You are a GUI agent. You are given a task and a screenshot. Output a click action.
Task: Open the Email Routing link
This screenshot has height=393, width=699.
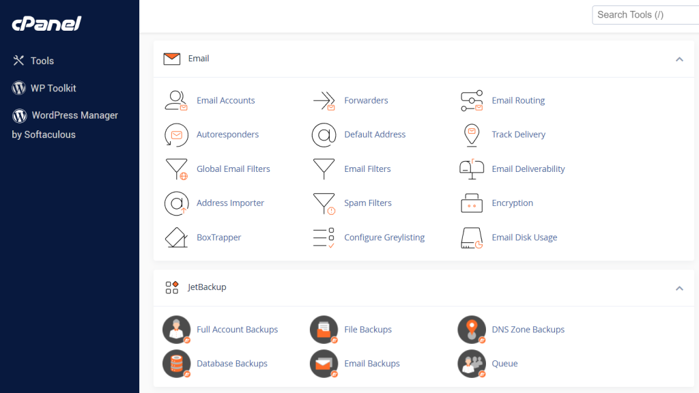click(x=518, y=101)
